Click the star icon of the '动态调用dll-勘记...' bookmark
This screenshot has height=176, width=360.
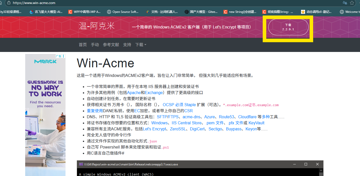coord(303,12)
